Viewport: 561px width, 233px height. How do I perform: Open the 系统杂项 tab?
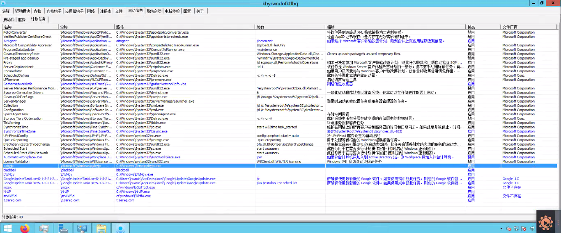(154, 11)
